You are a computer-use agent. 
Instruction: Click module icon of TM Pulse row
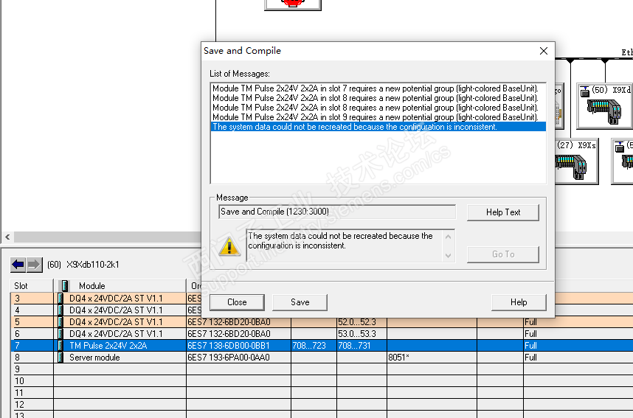point(60,345)
